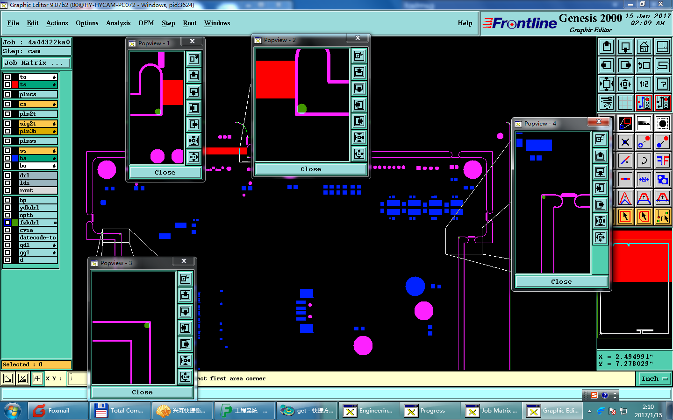Click the blue color swatch of layer bs
Image resolution: width=673 pixels, height=420 pixels.
[x=15, y=158]
